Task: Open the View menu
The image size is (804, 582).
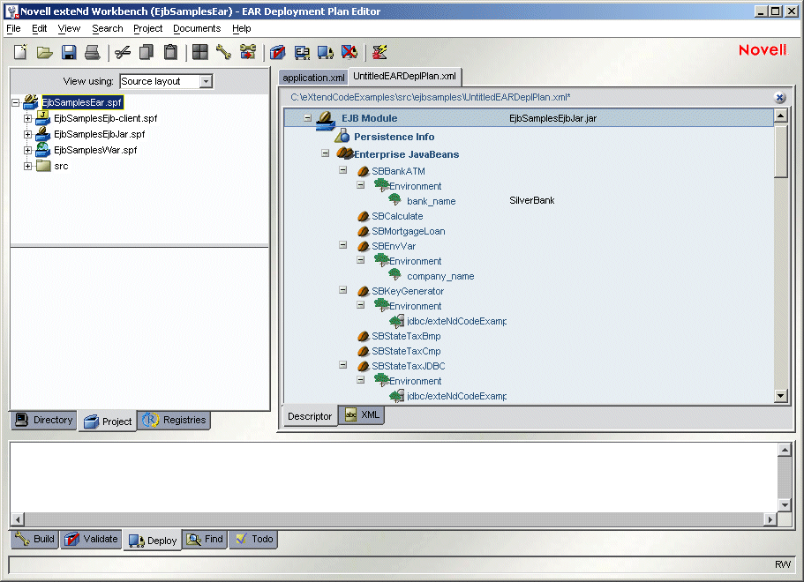Action: point(69,29)
